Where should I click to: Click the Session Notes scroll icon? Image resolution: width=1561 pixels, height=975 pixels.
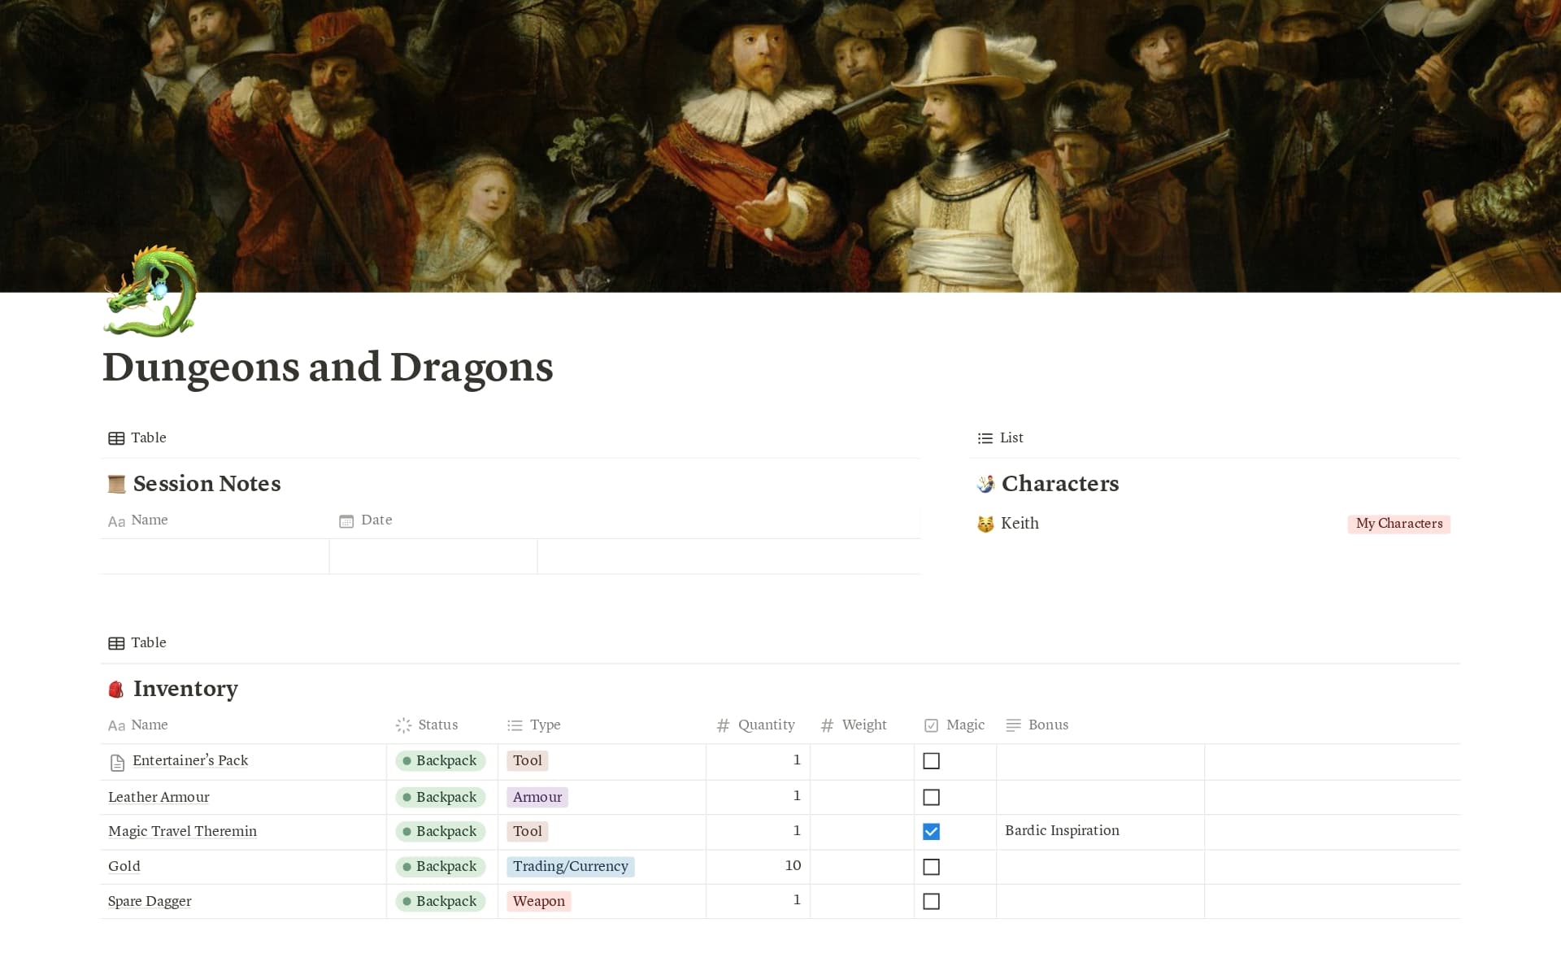click(x=116, y=485)
